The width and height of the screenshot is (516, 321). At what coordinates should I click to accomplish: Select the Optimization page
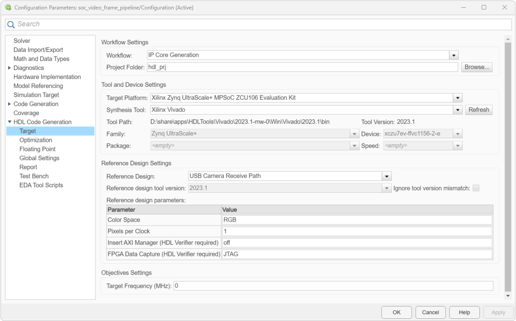pyautogui.click(x=36, y=140)
